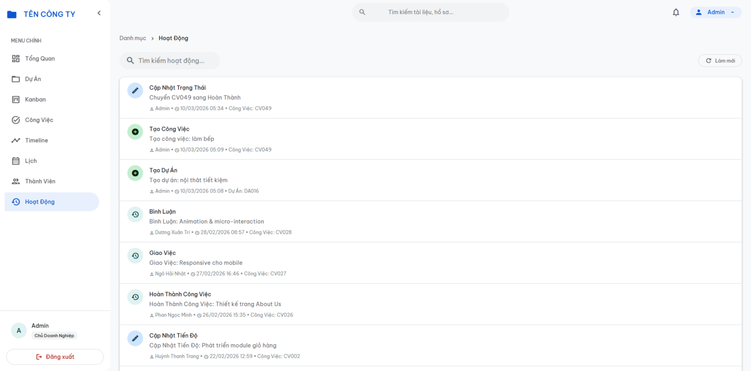Open Tổng Quan dashboard icon
The height and width of the screenshot is (371, 751).
click(x=16, y=59)
